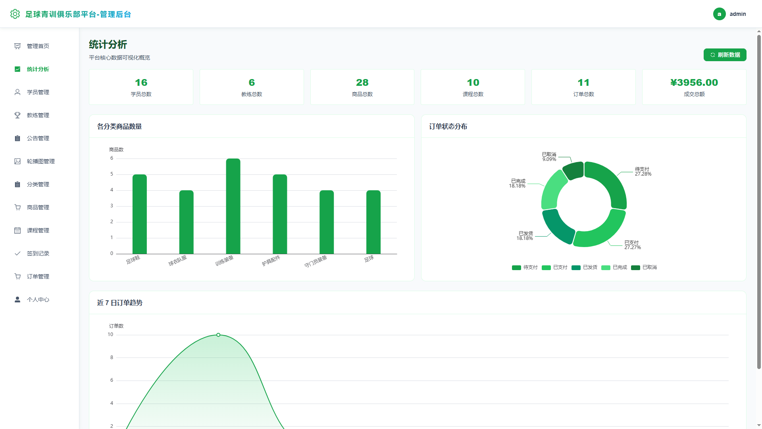762x429 pixels.
Task: Click the peak data point on order trend line
Action: (x=218, y=335)
